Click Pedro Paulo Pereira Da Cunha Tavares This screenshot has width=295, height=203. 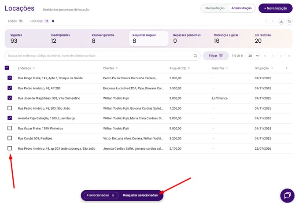click(129, 78)
